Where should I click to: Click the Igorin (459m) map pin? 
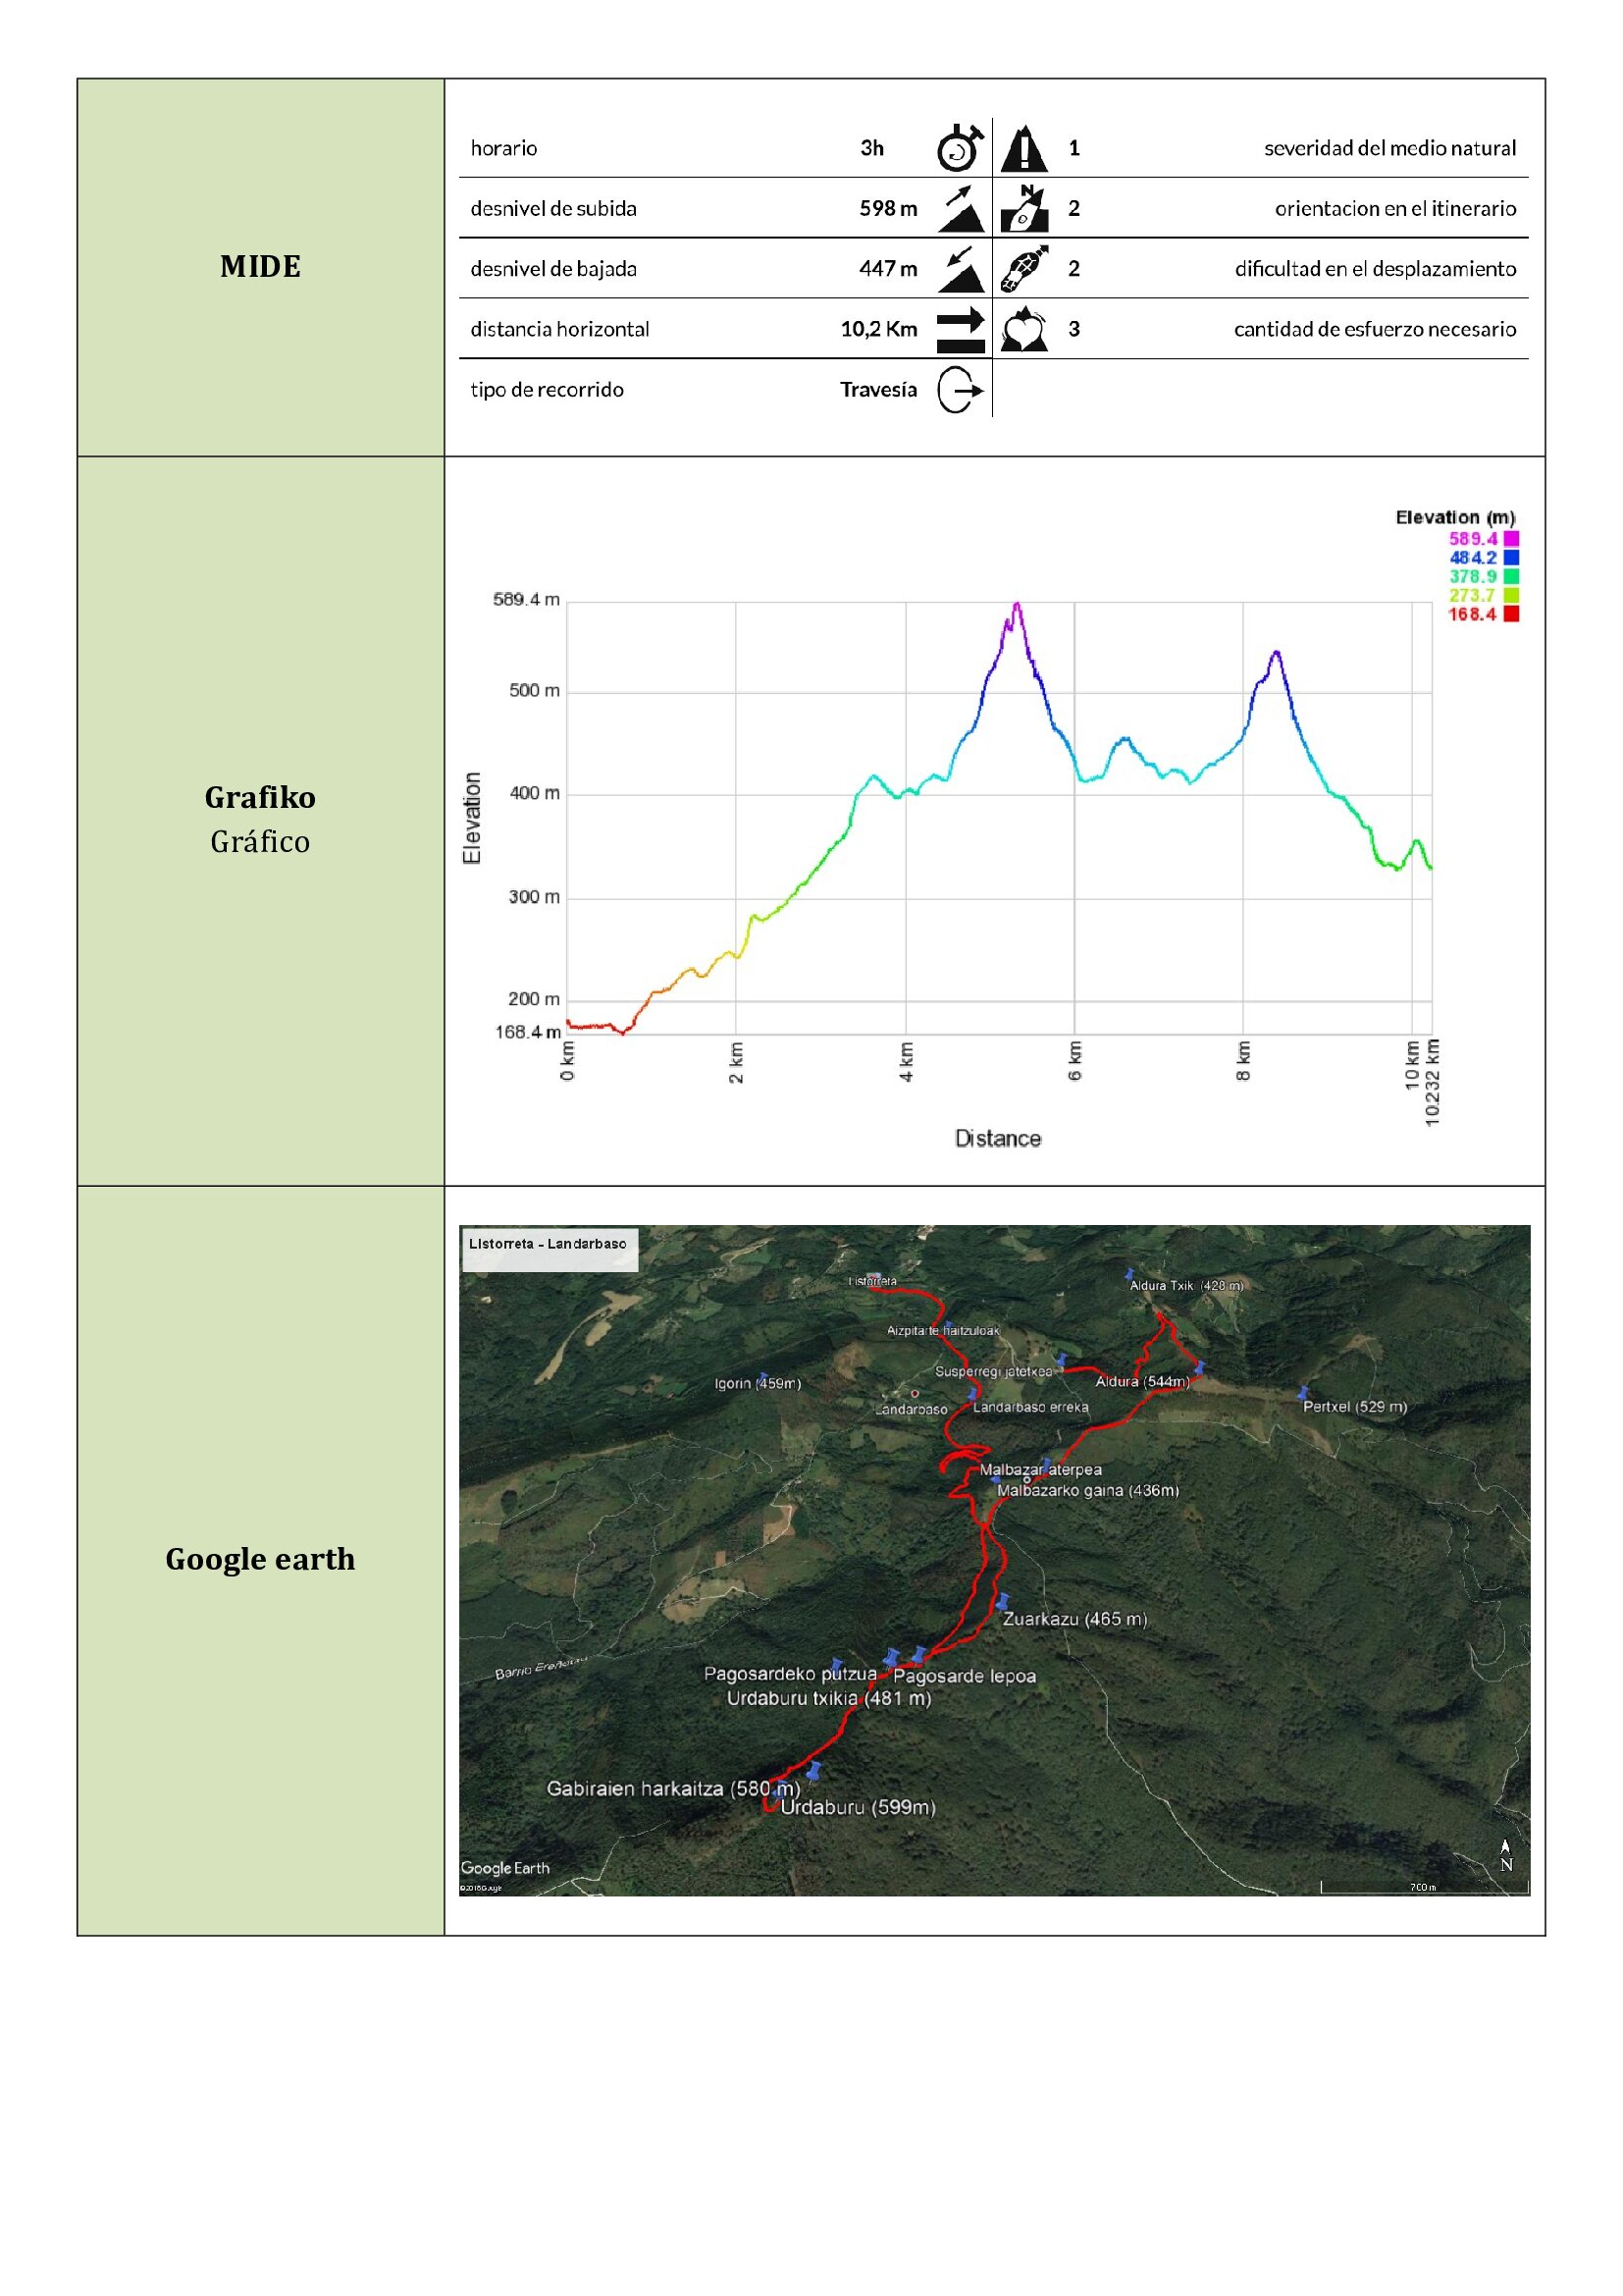point(763,1378)
